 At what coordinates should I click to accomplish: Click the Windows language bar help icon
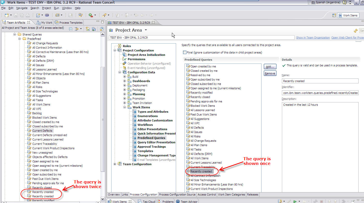(x=344, y=2)
